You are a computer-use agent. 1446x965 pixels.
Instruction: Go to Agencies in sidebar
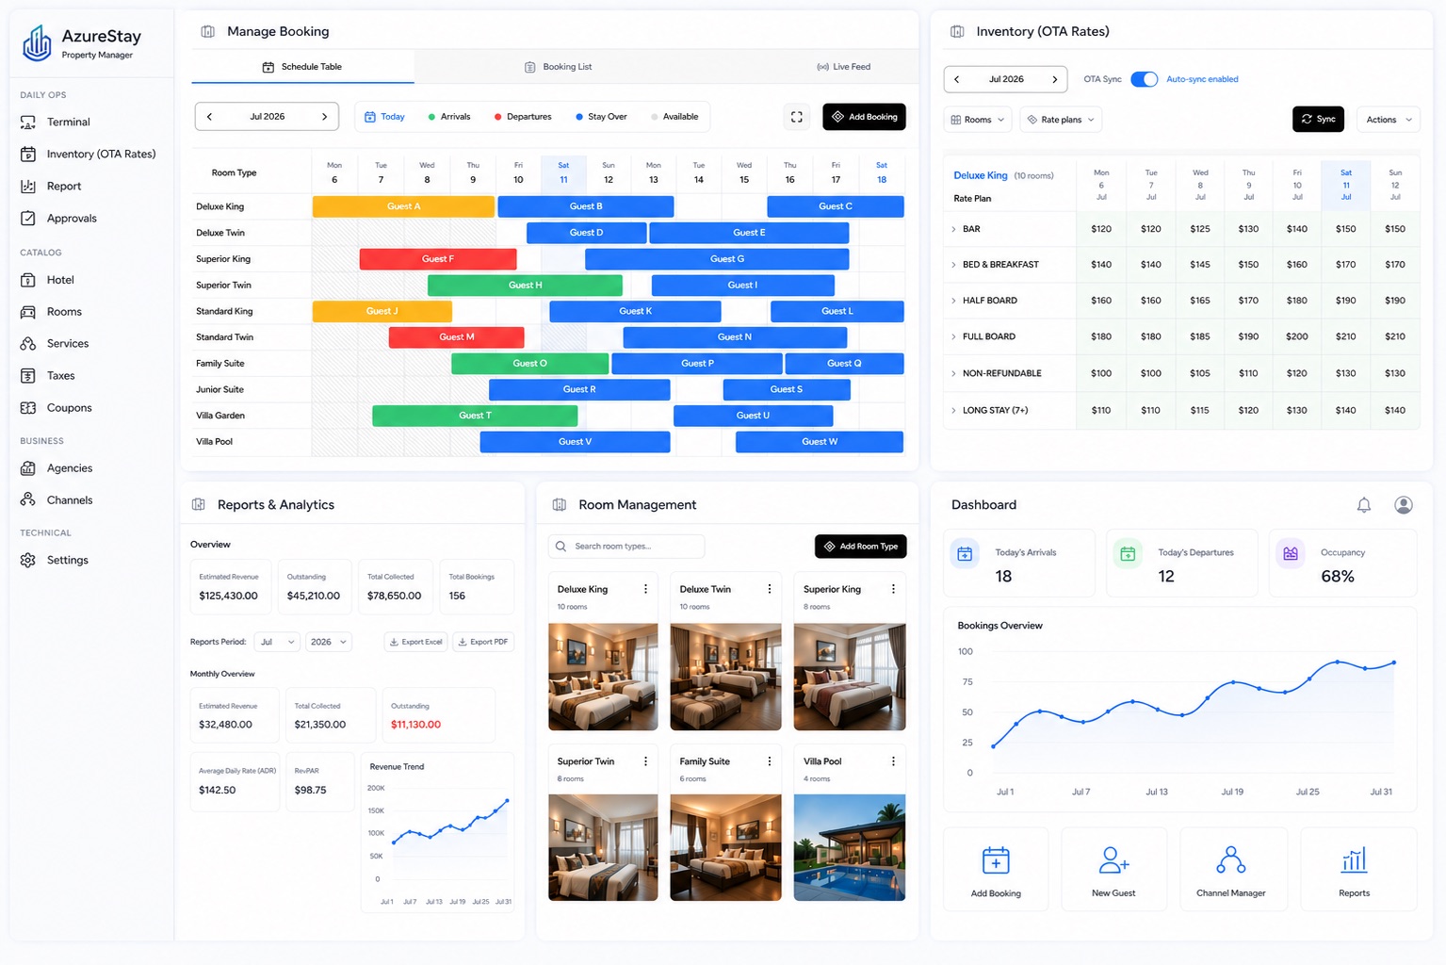click(x=69, y=468)
